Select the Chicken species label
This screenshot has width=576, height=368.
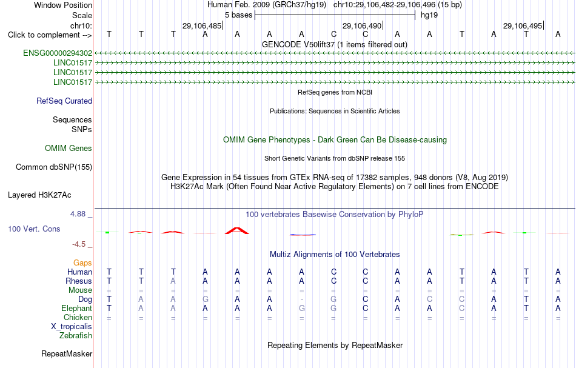(78, 317)
